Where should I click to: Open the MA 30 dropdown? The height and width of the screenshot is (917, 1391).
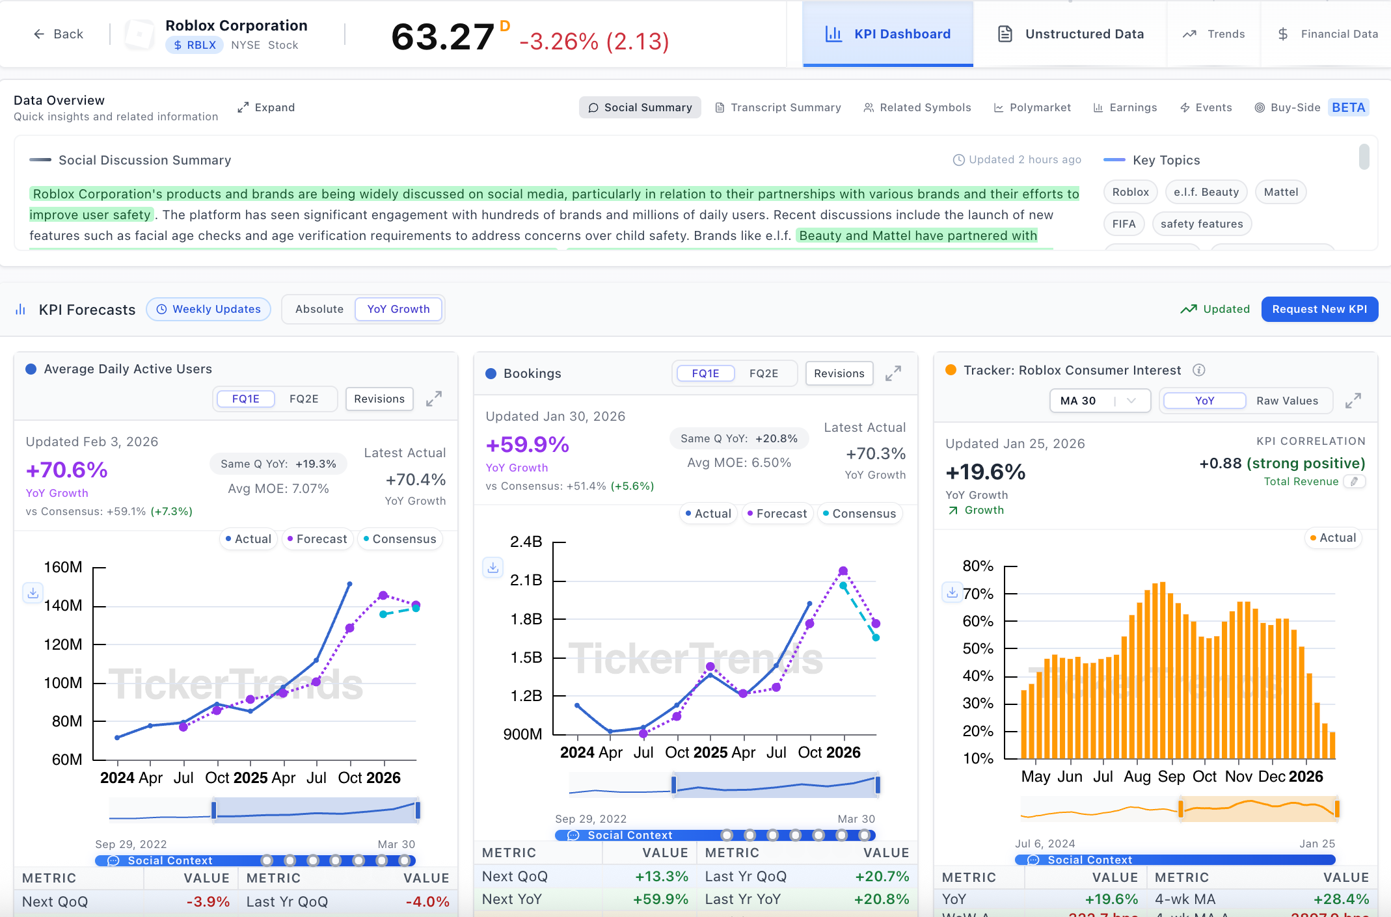(x=1100, y=401)
